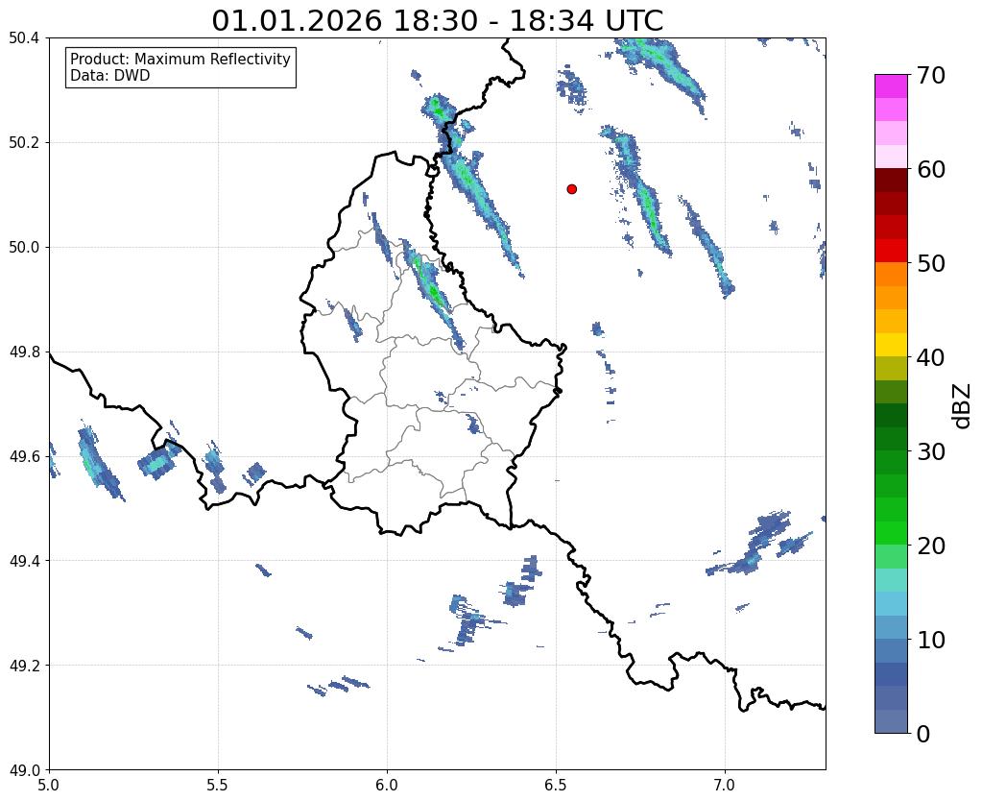Select the 70 tick label on colorbar

tap(930, 75)
